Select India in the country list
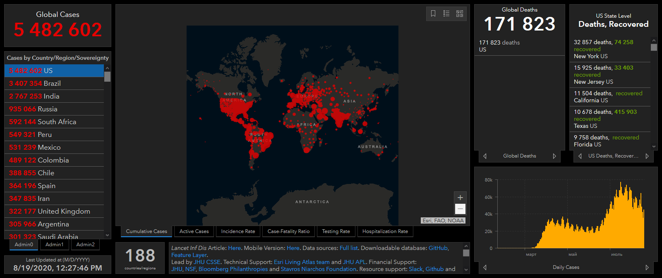The height and width of the screenshot is (278, 662). [x=54, y=96]
